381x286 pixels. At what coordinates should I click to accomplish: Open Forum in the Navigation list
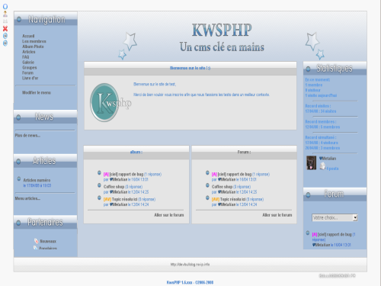[27, 72]
